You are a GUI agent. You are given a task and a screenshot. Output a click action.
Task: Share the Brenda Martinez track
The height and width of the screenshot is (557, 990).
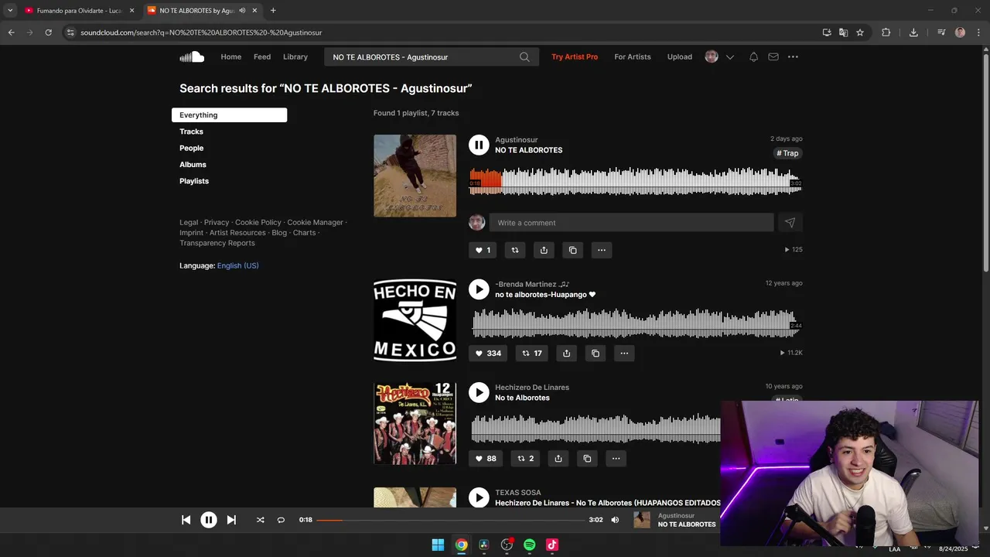click(x=566, y=353)
